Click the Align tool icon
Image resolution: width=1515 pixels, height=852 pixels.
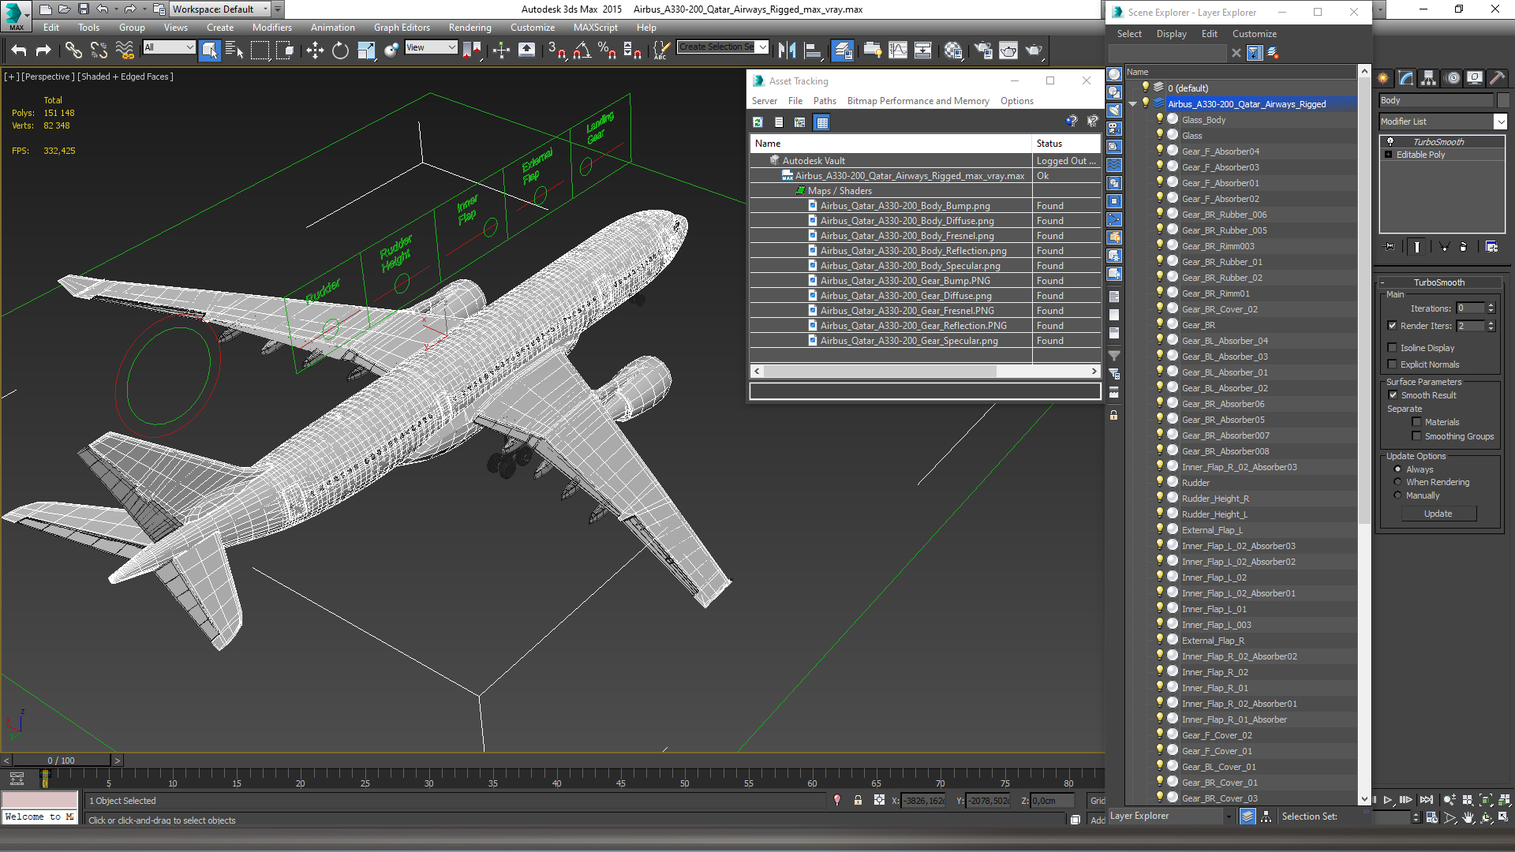[813, 50]
